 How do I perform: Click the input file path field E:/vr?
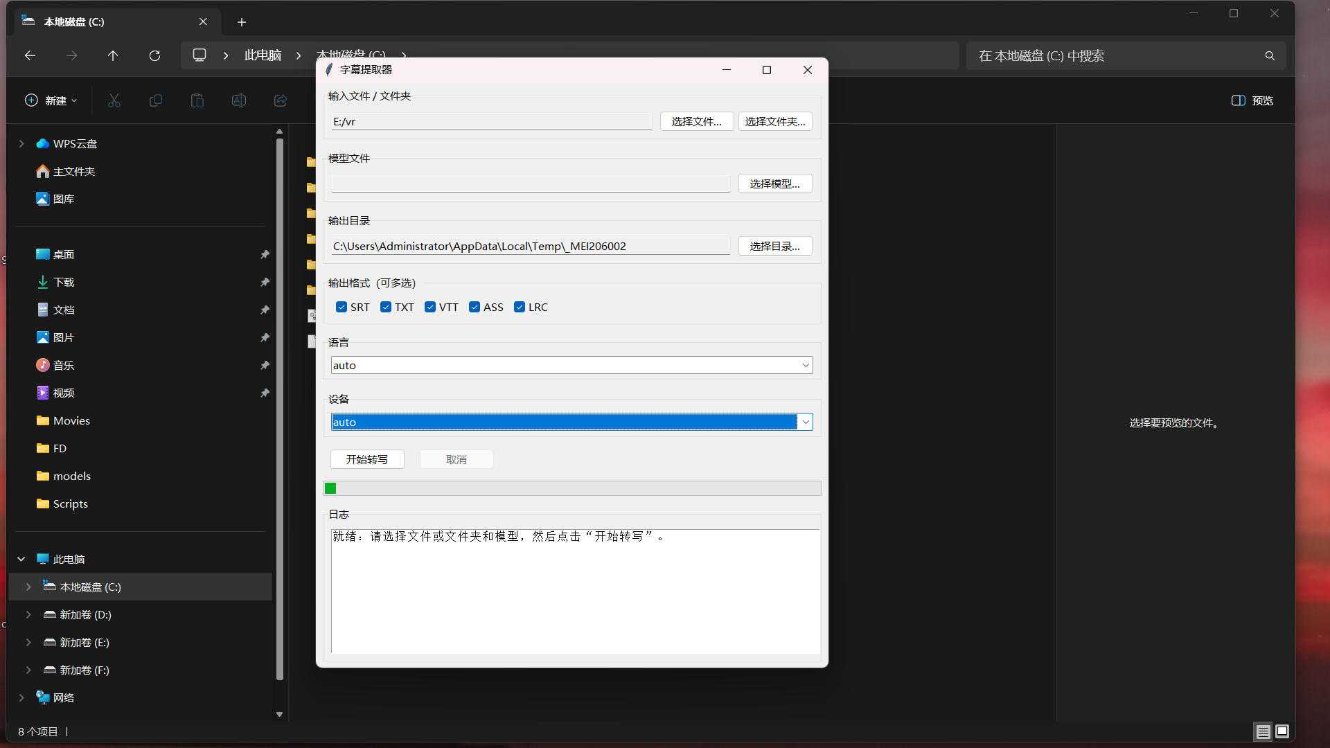[491, 121]
